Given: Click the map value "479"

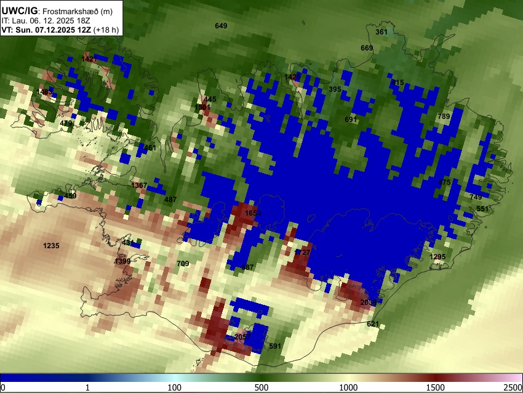Looking at the screenshot, I should (66, 123).
